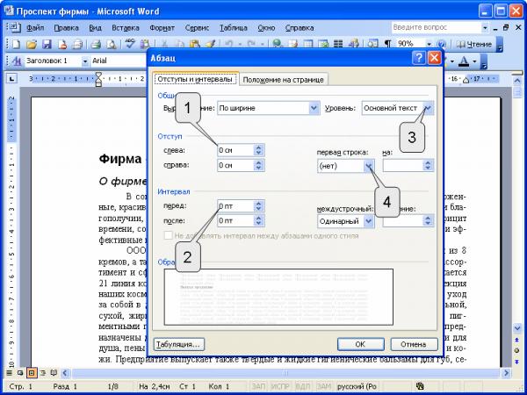Open the Сервис menu

(x=197, y=28)
